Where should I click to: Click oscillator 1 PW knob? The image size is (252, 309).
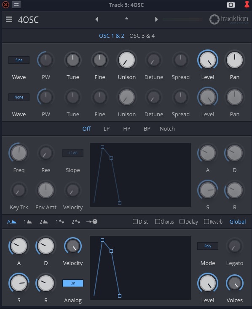tap(46, 60)
